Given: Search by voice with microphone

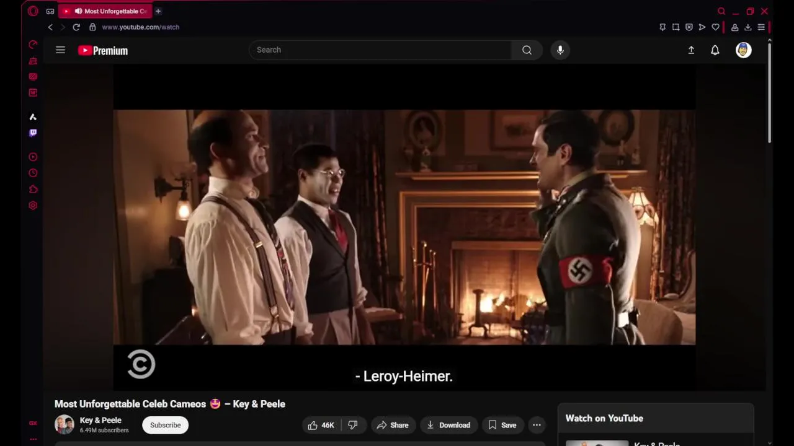Looking at the screenshot, I should click(x=560, y=50).
